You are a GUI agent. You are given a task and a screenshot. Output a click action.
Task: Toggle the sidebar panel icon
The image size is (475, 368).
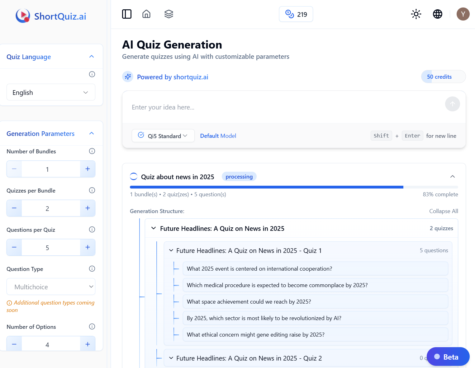[127, 14]
